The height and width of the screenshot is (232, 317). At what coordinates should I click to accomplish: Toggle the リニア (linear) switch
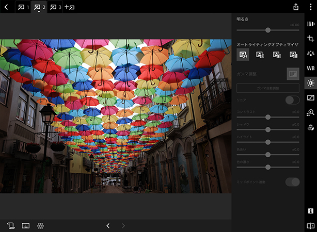coord(292,100)
